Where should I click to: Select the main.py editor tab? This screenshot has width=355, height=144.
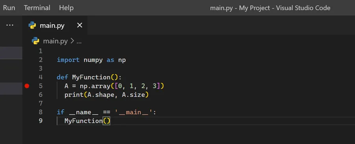52,26
